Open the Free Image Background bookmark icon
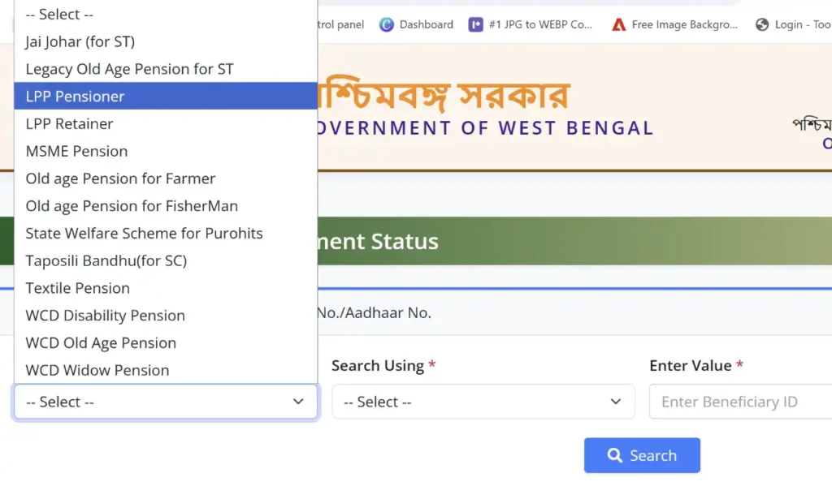The height and width of the screenshot is (486, 832). point(618,24)
